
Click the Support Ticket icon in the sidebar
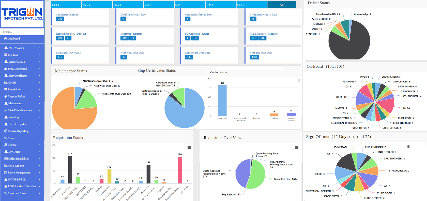6,96
